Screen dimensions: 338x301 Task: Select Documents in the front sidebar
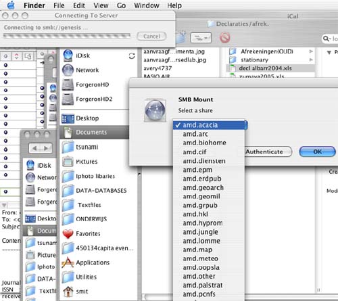[95, 132]
